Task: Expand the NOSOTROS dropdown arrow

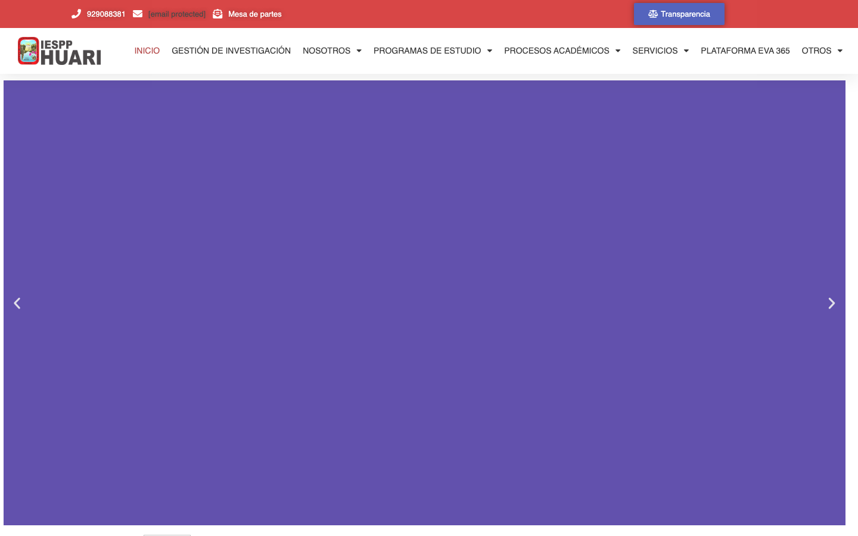Action: click(x=359, y=51)
